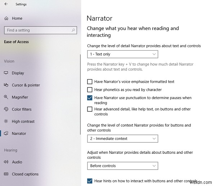Select the Closed captions icon
216x186 pixels.
(x=6, y=174)
